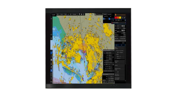Close the target information panel over the chart
This screenshot has width=177, height=99.
point(114,51)
